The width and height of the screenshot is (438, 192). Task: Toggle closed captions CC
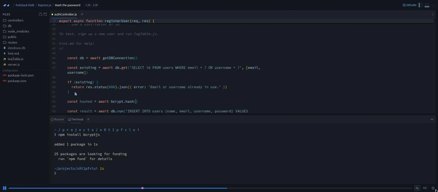point(425,188)
